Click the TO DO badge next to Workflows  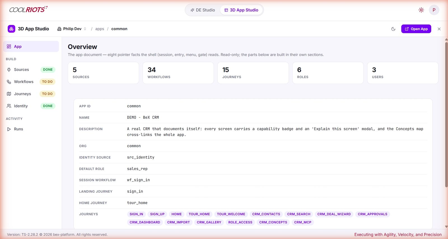click(x=47, y=82)
